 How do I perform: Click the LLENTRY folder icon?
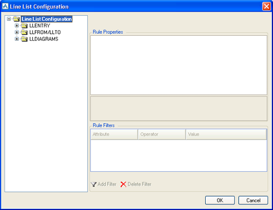24,26
